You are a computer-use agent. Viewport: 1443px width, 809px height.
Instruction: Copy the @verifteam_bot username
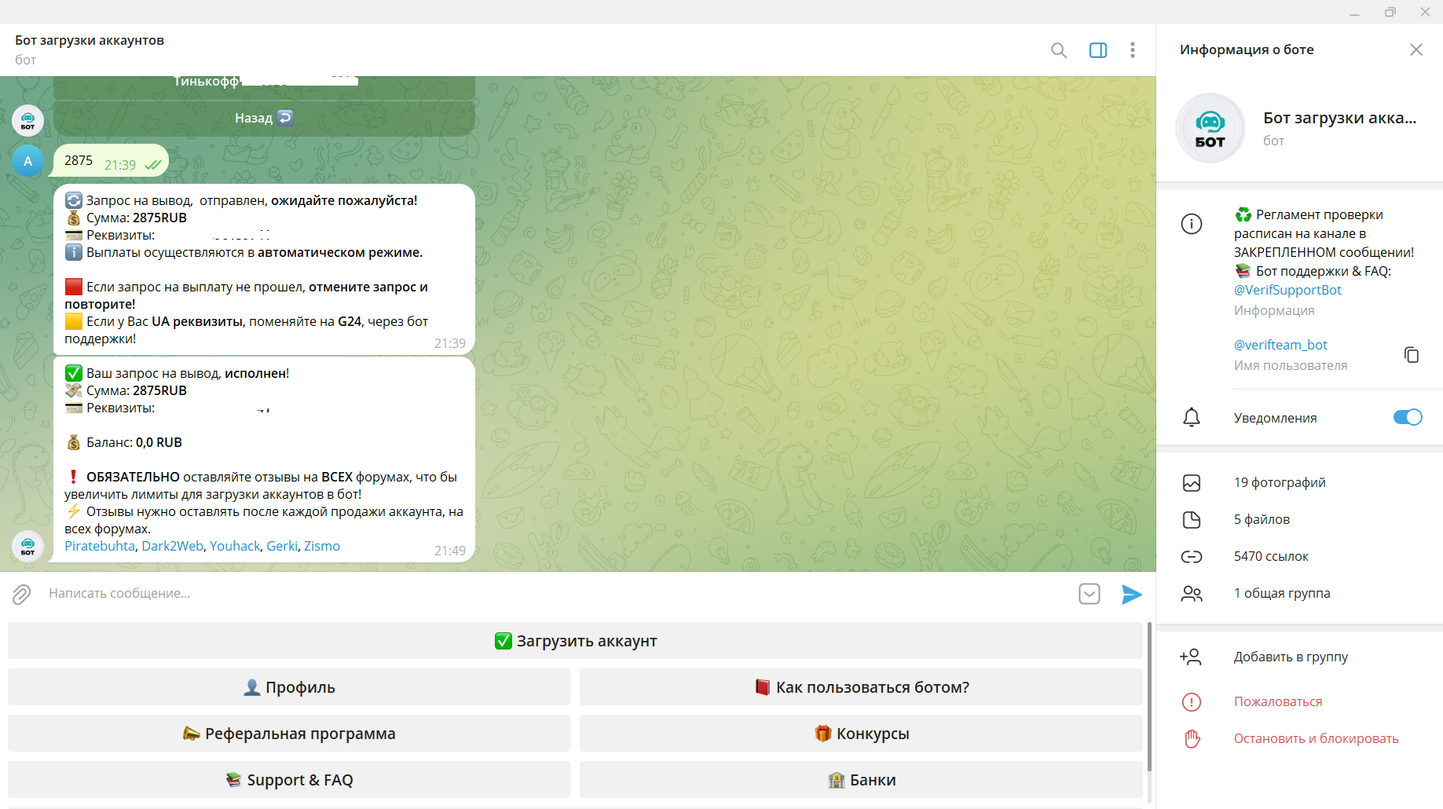(1411, 354)
